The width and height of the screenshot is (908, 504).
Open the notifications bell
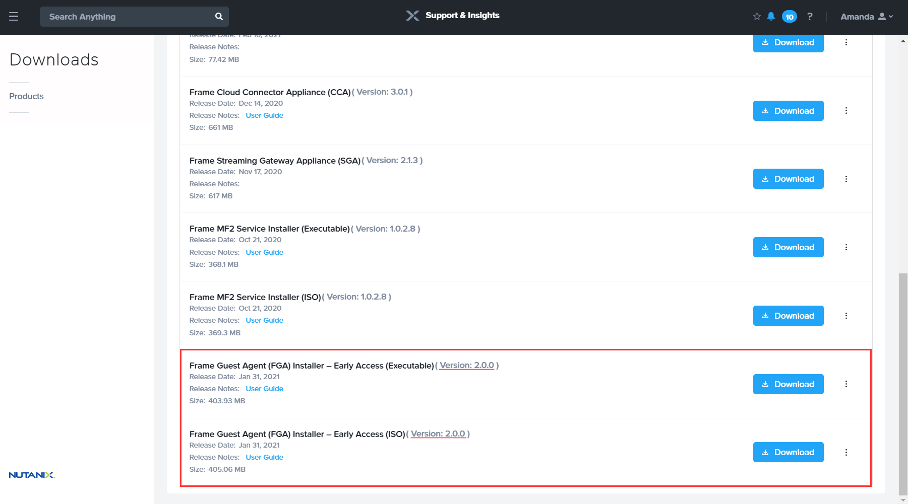[x=771, y=17]
